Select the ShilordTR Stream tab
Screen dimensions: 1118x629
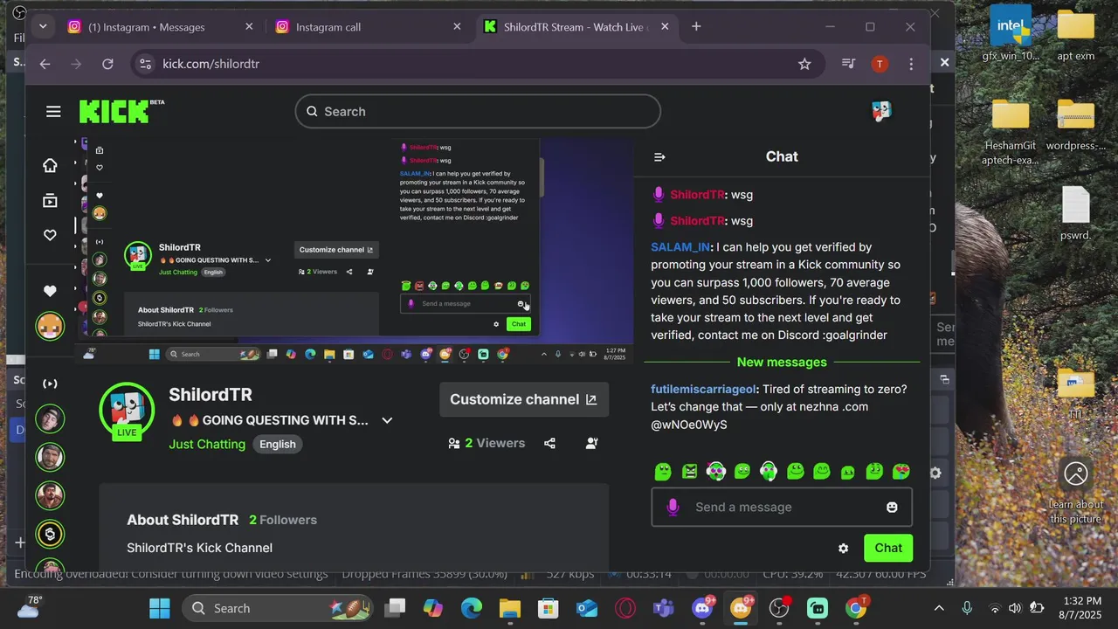[x=576, y=27]
